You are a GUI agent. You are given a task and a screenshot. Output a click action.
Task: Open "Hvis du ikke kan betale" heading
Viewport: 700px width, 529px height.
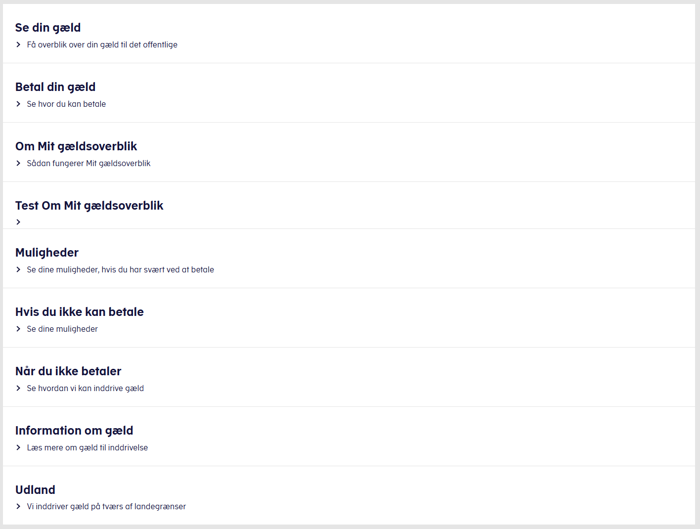[80, 312]
